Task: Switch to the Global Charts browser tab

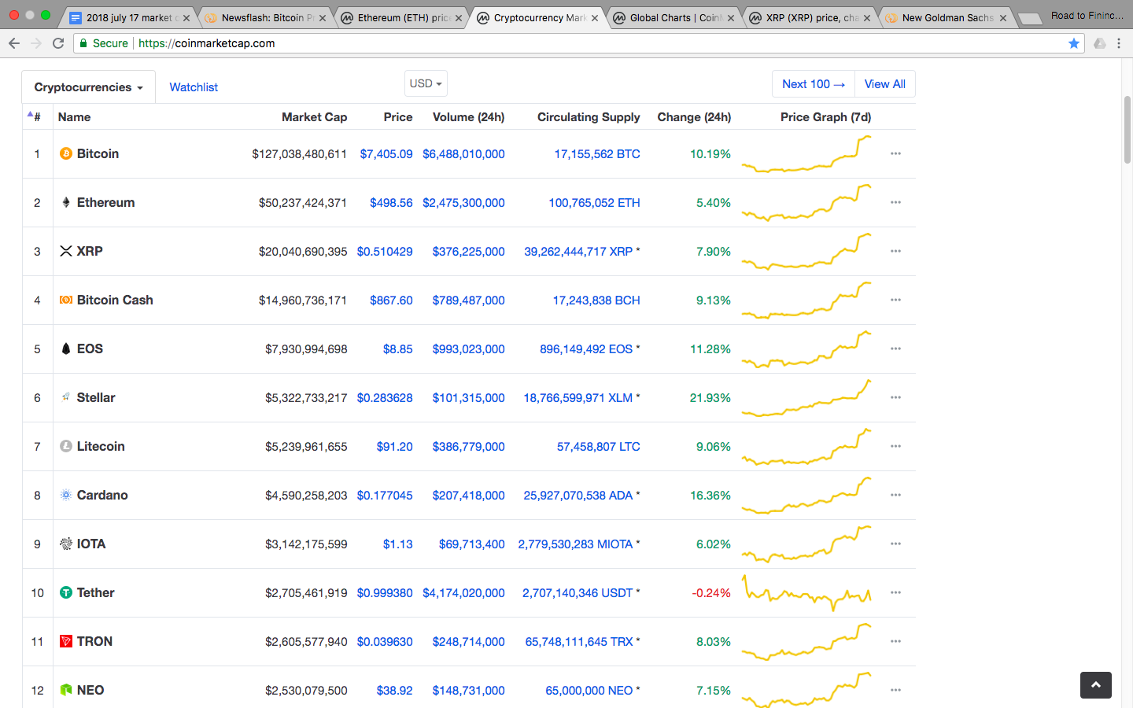Action: [x=675, y=17]
